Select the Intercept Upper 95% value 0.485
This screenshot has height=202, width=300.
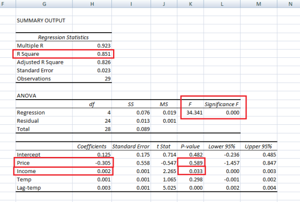(269, 154)
